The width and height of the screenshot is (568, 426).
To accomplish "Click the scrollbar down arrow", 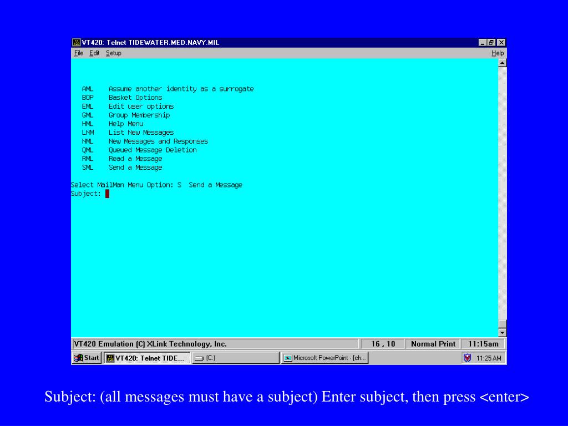I will [502, 332].
